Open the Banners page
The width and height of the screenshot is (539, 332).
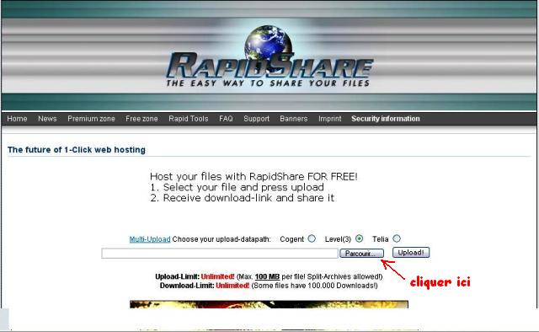pyautogui.click(x=294, y=119)
